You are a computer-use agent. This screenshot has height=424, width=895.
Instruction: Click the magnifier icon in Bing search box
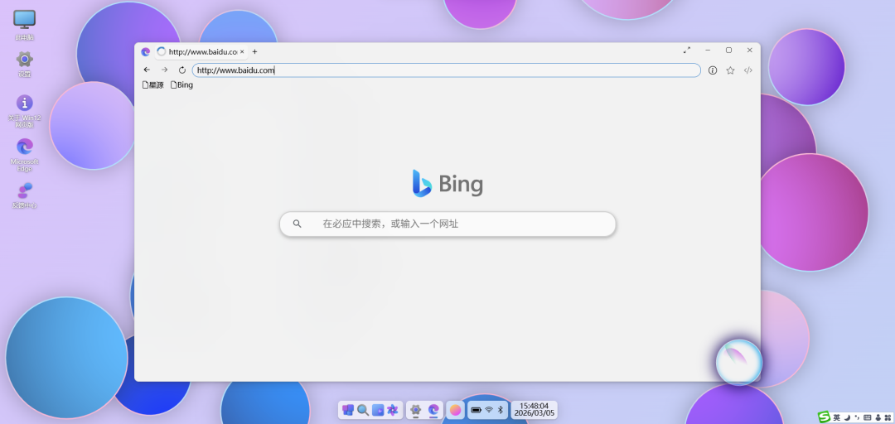tap(297, 224)
